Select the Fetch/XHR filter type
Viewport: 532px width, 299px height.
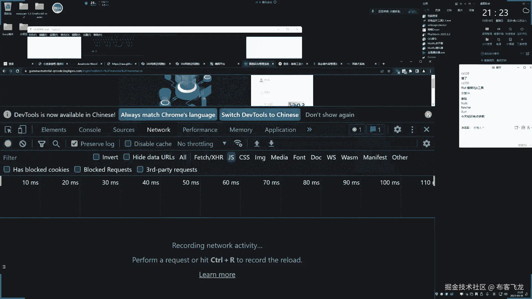tap(209, 157)
